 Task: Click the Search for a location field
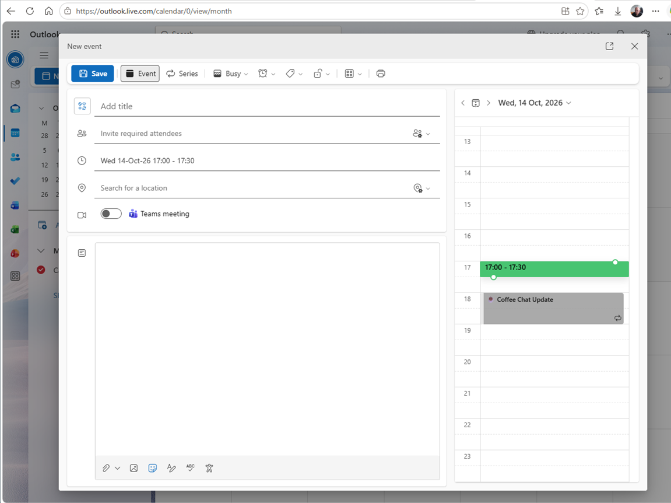point(252,188)
